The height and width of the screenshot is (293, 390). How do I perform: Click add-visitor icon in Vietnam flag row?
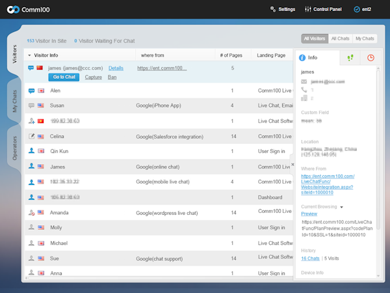pos(32,121)
